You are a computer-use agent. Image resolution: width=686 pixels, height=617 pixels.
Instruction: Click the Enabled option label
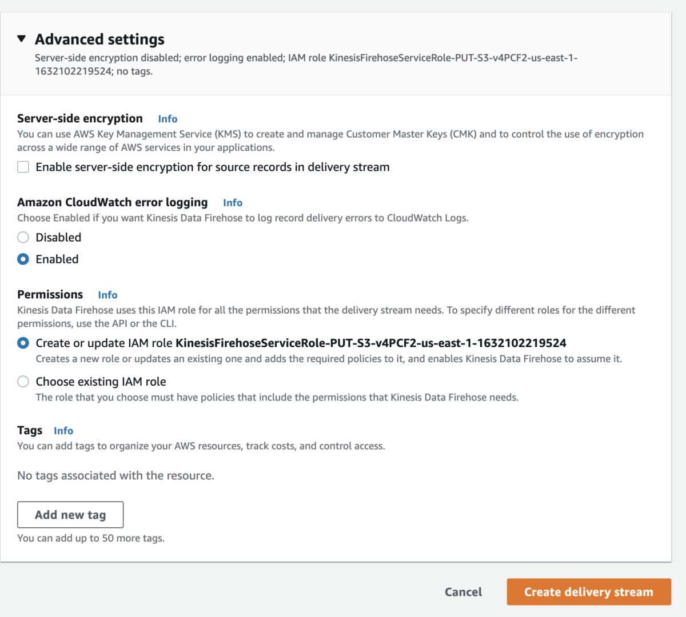coord(57,259)
